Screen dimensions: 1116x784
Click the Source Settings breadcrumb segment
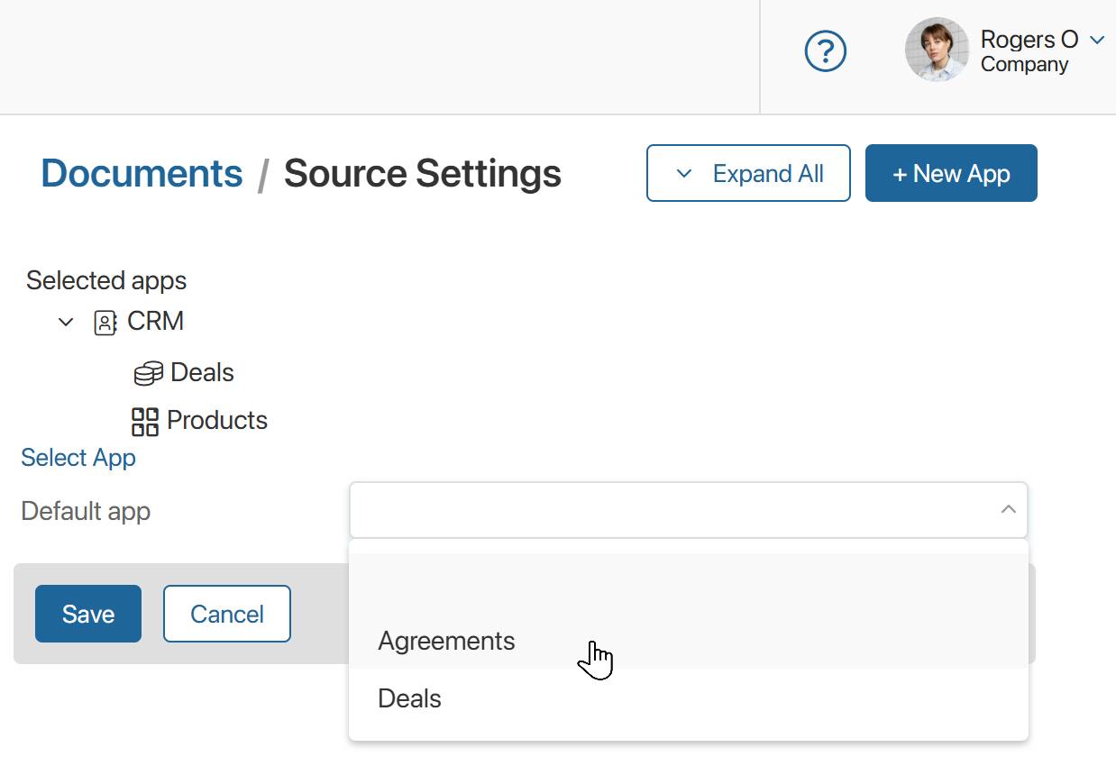click(422, 173)
